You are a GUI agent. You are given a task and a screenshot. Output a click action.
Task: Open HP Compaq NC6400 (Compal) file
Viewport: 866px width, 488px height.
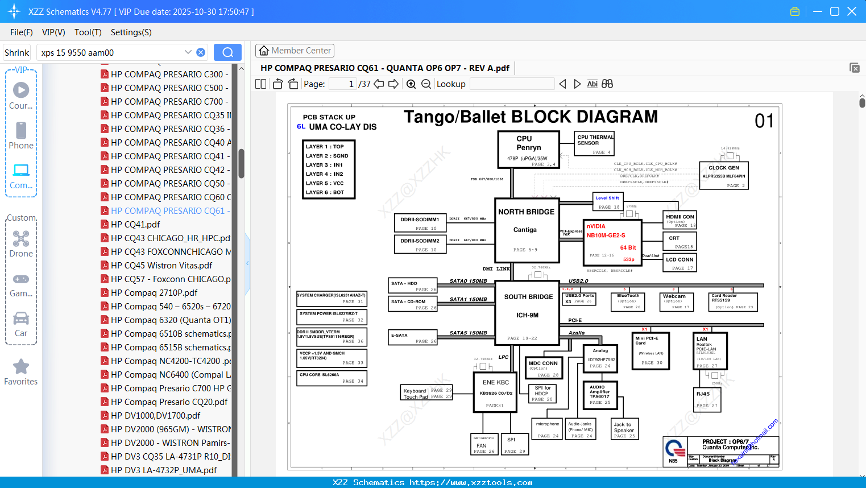[x=165, y=374]
